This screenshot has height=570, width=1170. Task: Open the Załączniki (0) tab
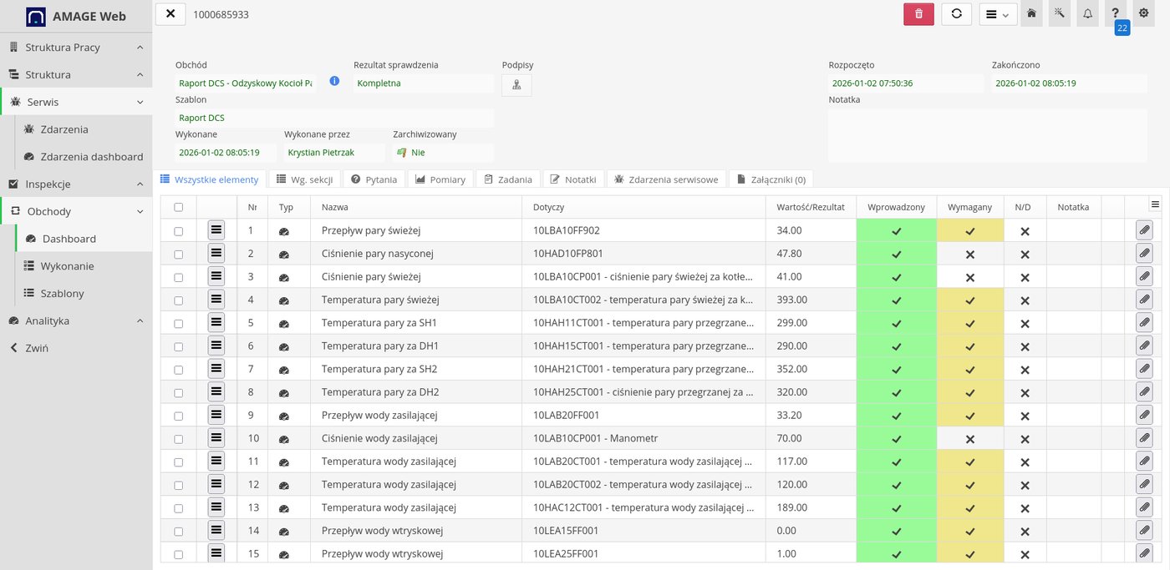(x=771, y=179)
